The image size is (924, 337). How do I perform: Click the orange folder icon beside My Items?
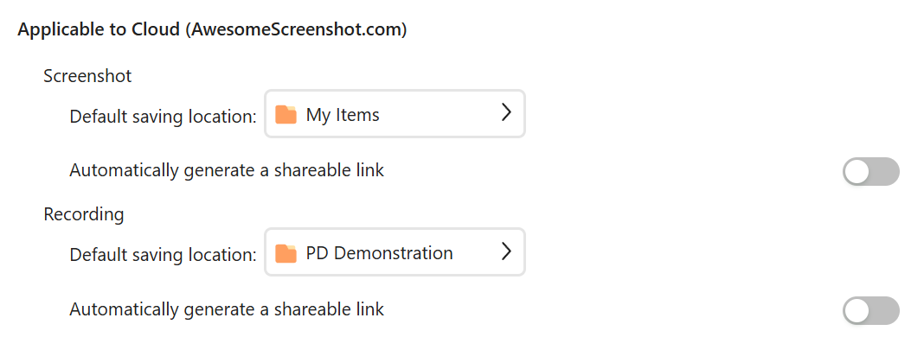(286, 115)
